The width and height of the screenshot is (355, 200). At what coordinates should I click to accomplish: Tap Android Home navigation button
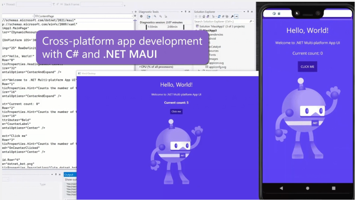click(307, 188)
